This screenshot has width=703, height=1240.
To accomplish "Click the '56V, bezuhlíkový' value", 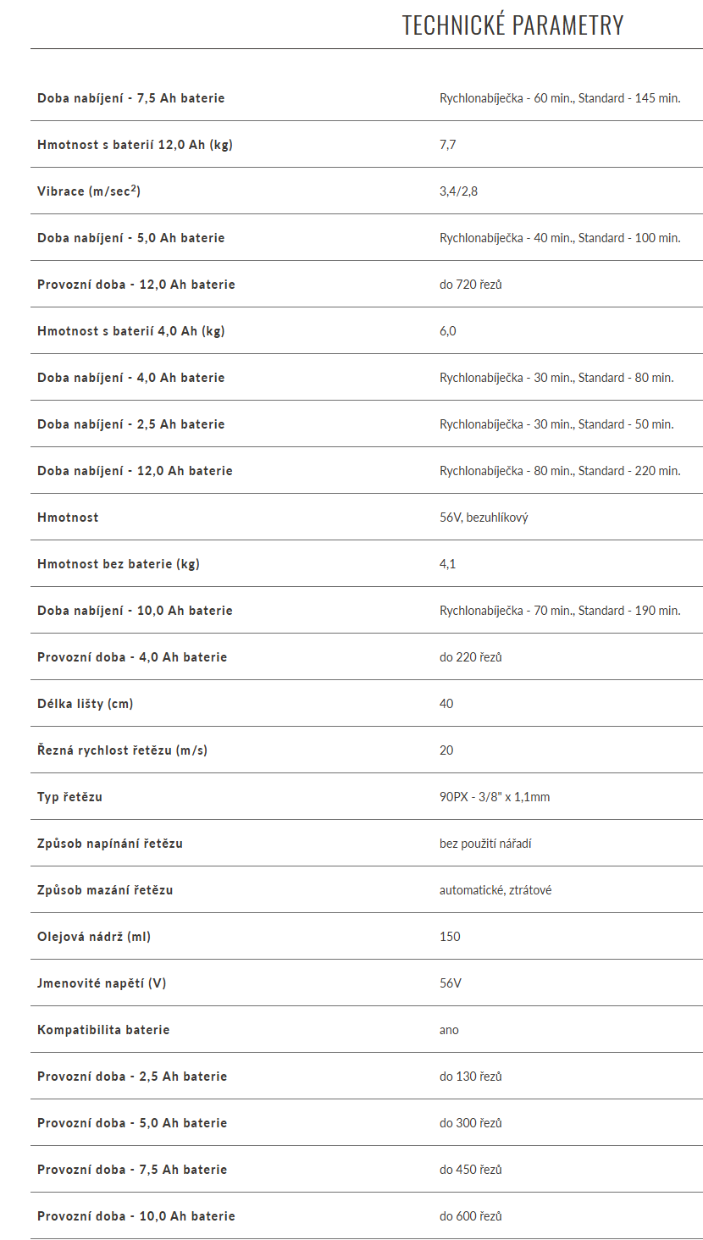I will click(x=484, y=518).
